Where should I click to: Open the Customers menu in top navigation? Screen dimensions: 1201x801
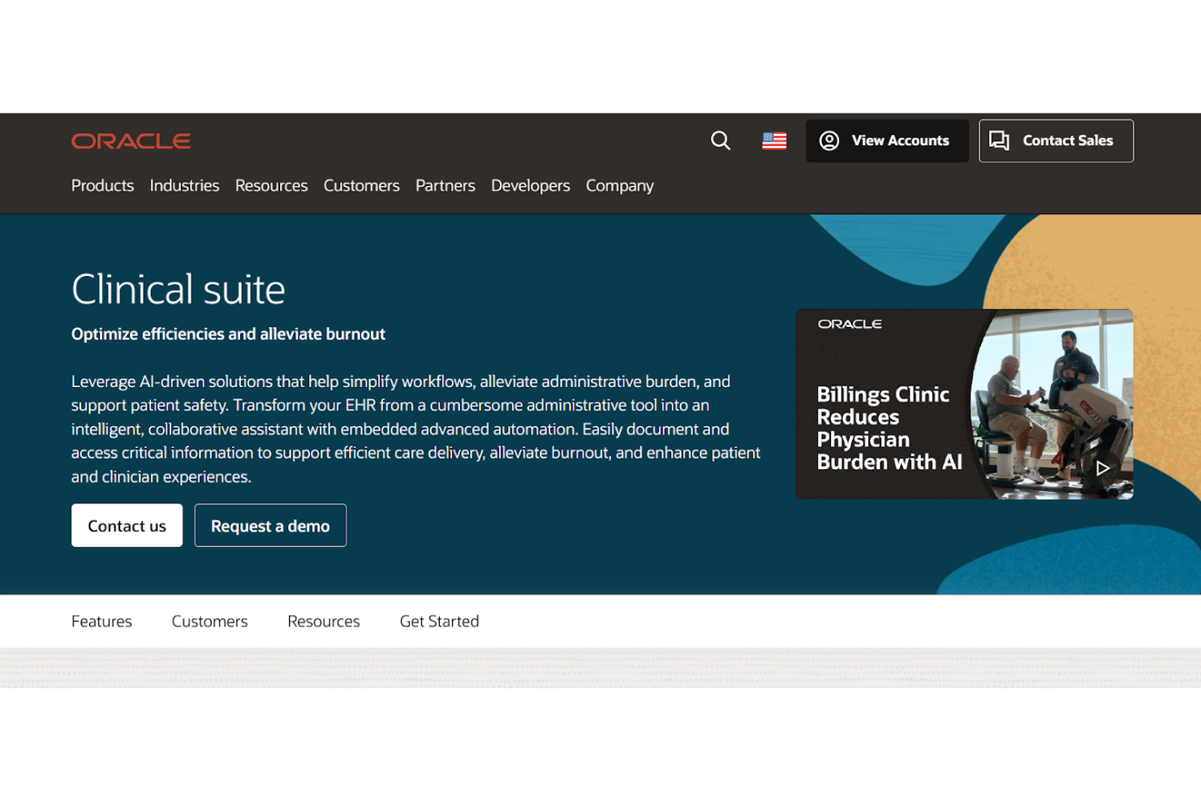click(361, 186)
